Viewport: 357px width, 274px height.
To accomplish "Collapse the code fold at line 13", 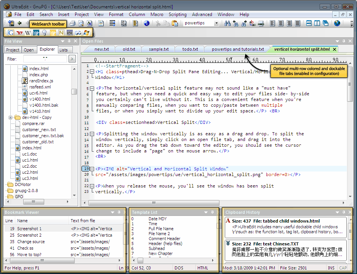I will coord(92,134).
